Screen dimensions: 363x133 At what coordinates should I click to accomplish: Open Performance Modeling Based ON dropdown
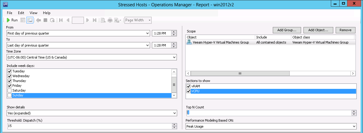(x=354, y=126)
